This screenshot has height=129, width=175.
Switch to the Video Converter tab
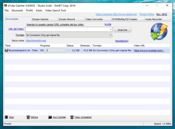[x=94, y=19]
